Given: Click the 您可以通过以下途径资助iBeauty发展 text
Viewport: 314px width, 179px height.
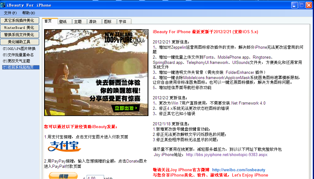Looking at the screenshot, I should coord(81,127).
